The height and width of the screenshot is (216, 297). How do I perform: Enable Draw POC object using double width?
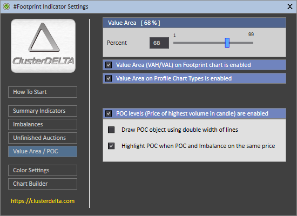111,130
